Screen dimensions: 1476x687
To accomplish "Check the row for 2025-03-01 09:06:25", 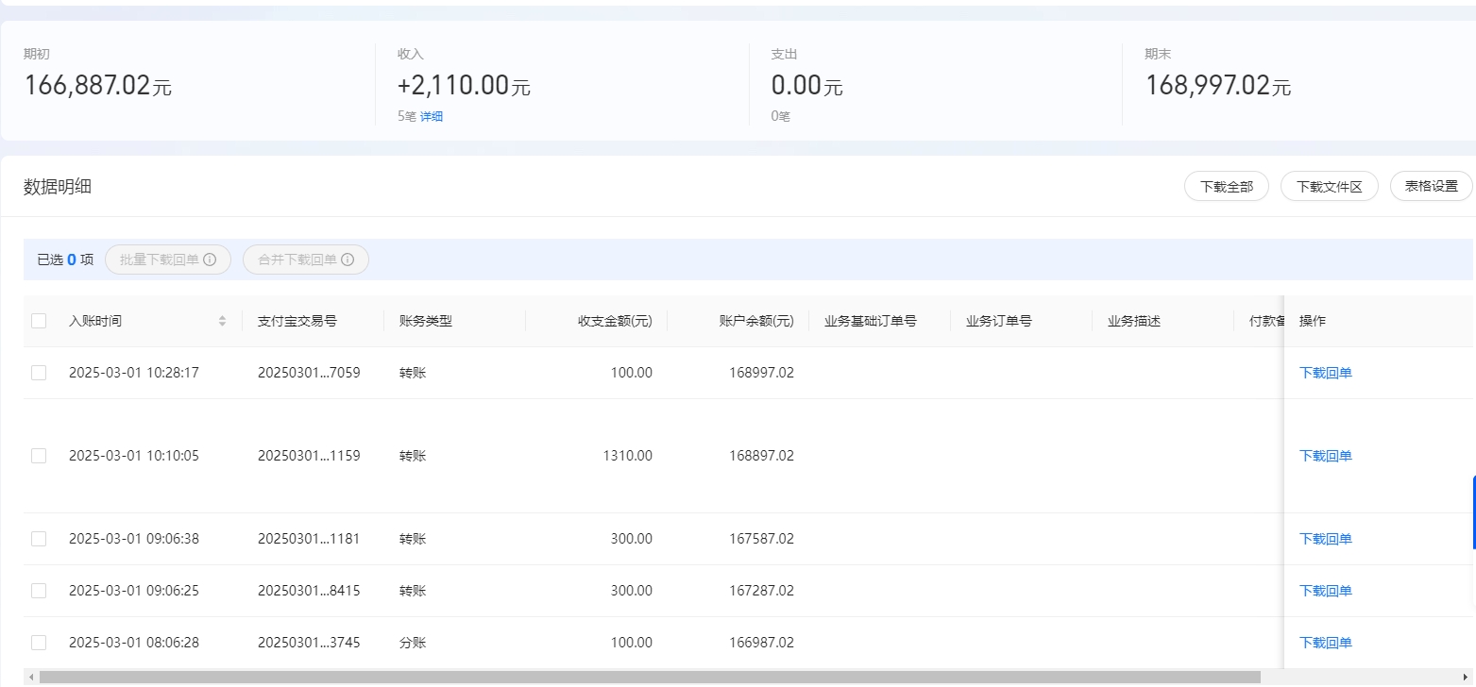I will pyautogui.click(x=39, y=591).
